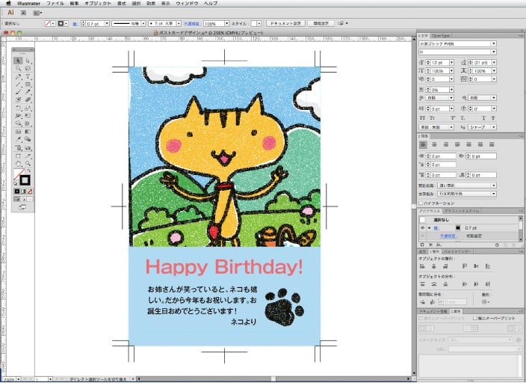This screenshot has width=526, height=383.
Task: Select the Direct Selection tool
Action: [x=28, y=61]
